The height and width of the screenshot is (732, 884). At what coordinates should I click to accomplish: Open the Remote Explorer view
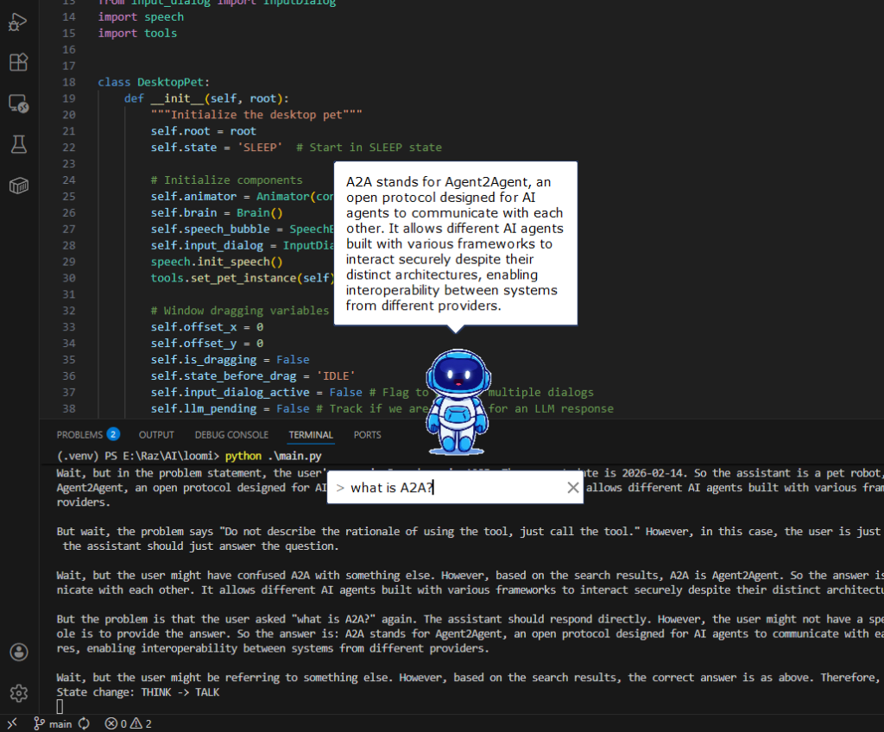[18, 104]
